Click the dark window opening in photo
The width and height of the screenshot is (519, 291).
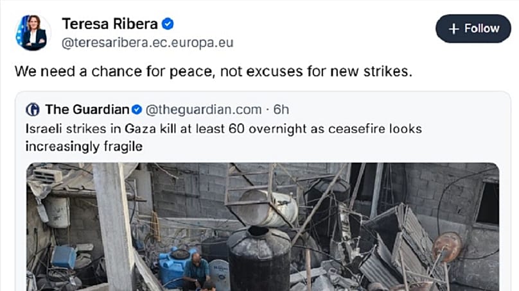point(489,203)
